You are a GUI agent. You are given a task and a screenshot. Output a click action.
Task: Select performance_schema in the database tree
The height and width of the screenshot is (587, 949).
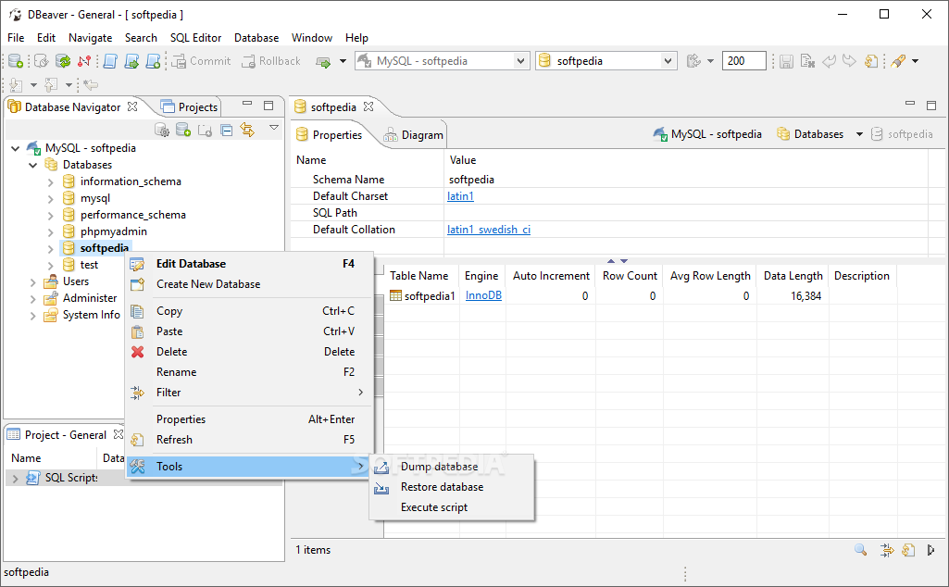pyautogui.click(x=133, y=215)
